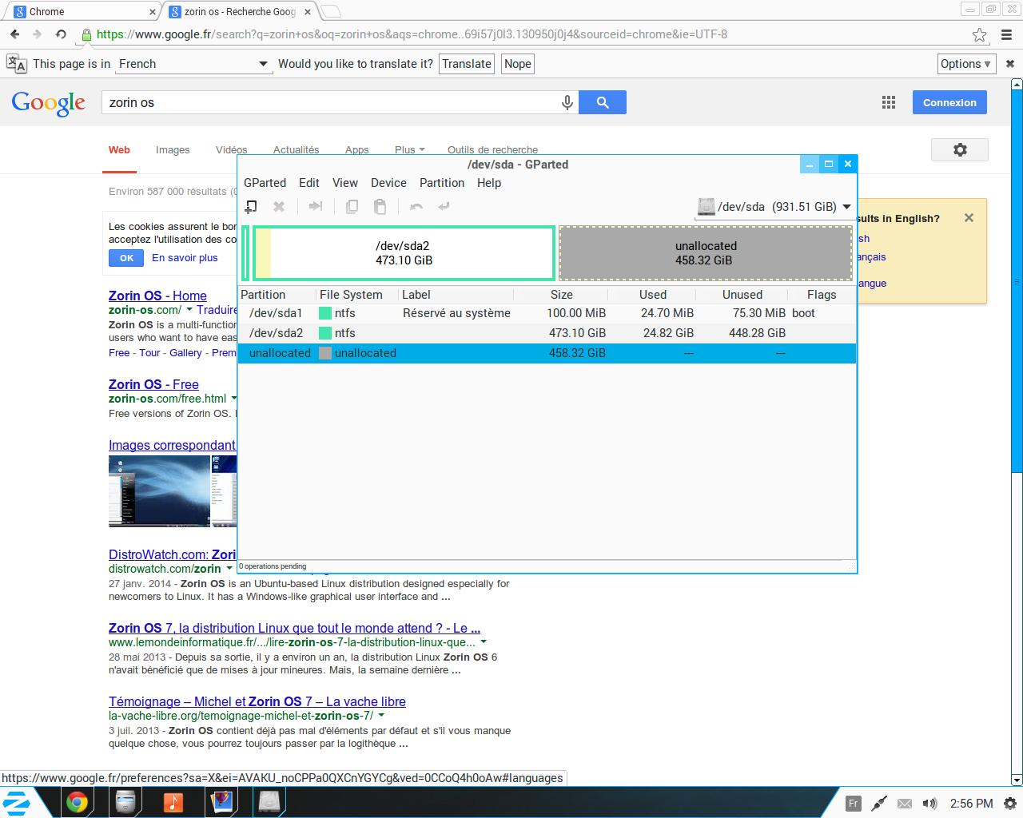The height and width of the screenshot is (818, 1023).
Task: Open the GParted menu
Action: coord(265,183)
